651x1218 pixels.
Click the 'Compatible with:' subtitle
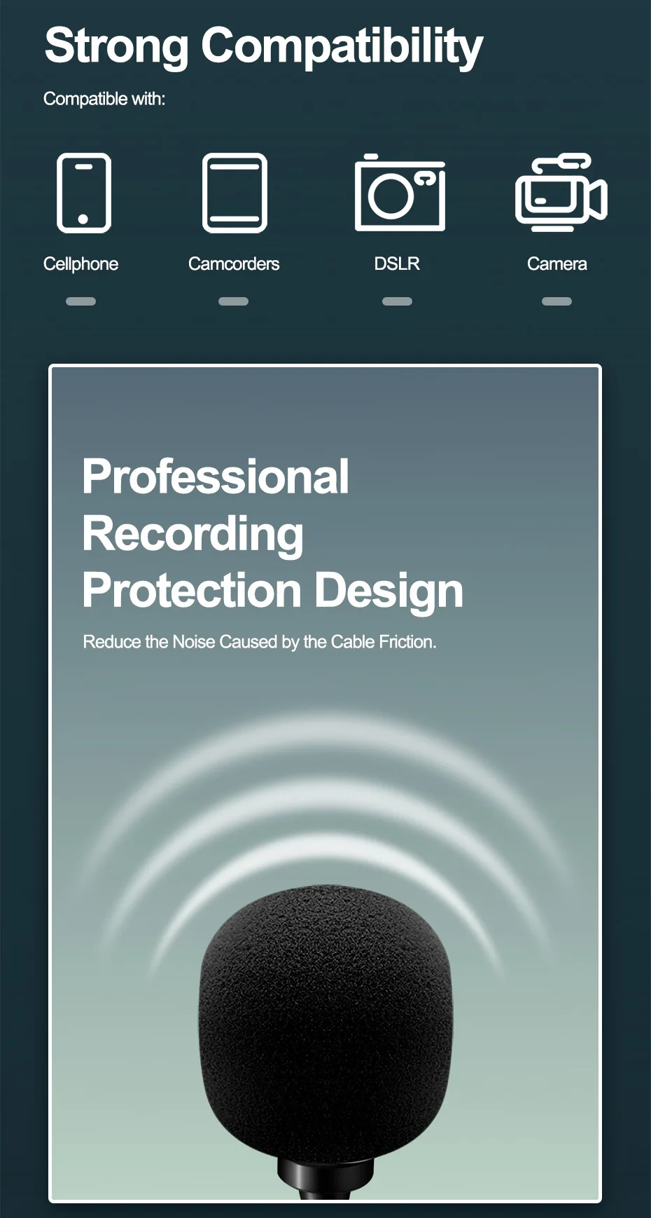pos(104,99)
